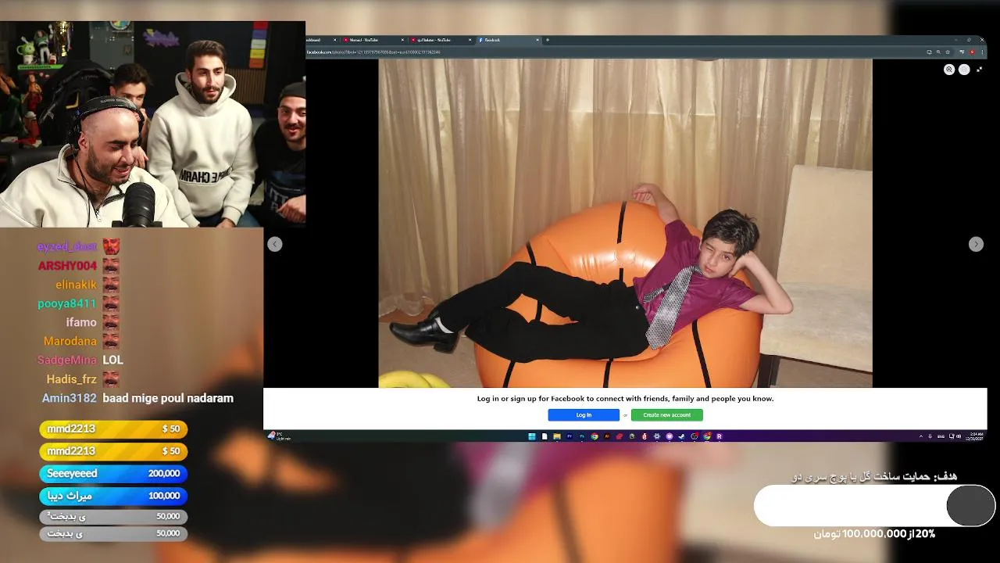The height and width of the screenshot is (563, 1000).
Task: Click the donation goal progress bar
Action: (874, 506)
